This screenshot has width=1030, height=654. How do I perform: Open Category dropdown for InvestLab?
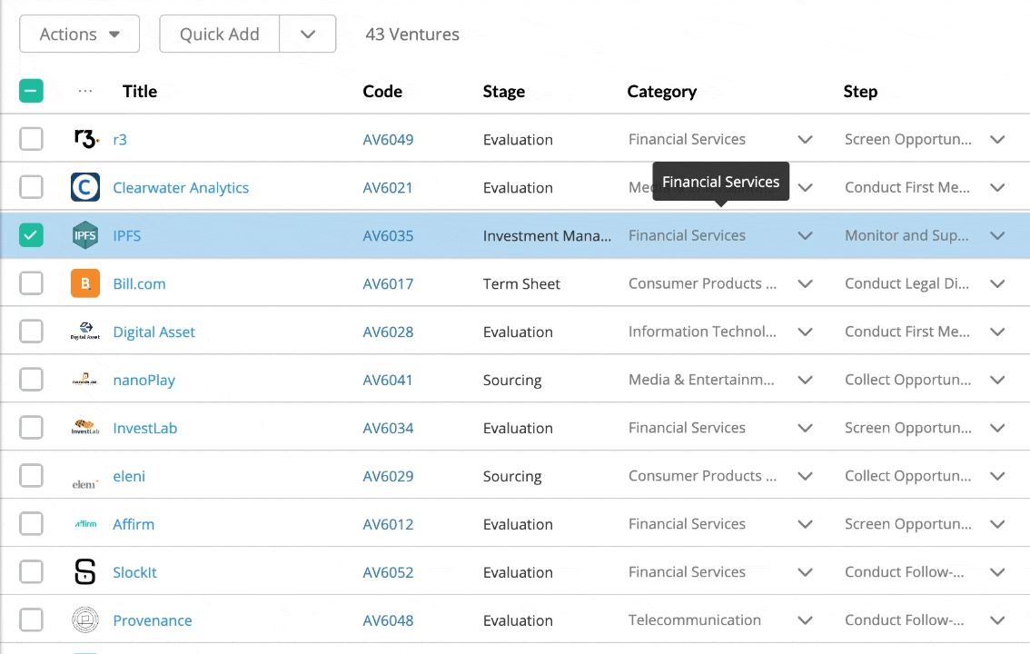pos(806,428)
